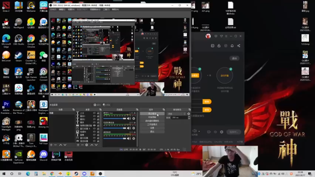
Task: Click camera icon at companion window bottom
Action: coord(209,132)
